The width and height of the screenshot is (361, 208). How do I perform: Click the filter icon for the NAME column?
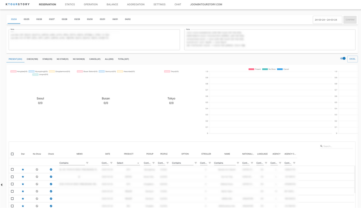point(238,163)
